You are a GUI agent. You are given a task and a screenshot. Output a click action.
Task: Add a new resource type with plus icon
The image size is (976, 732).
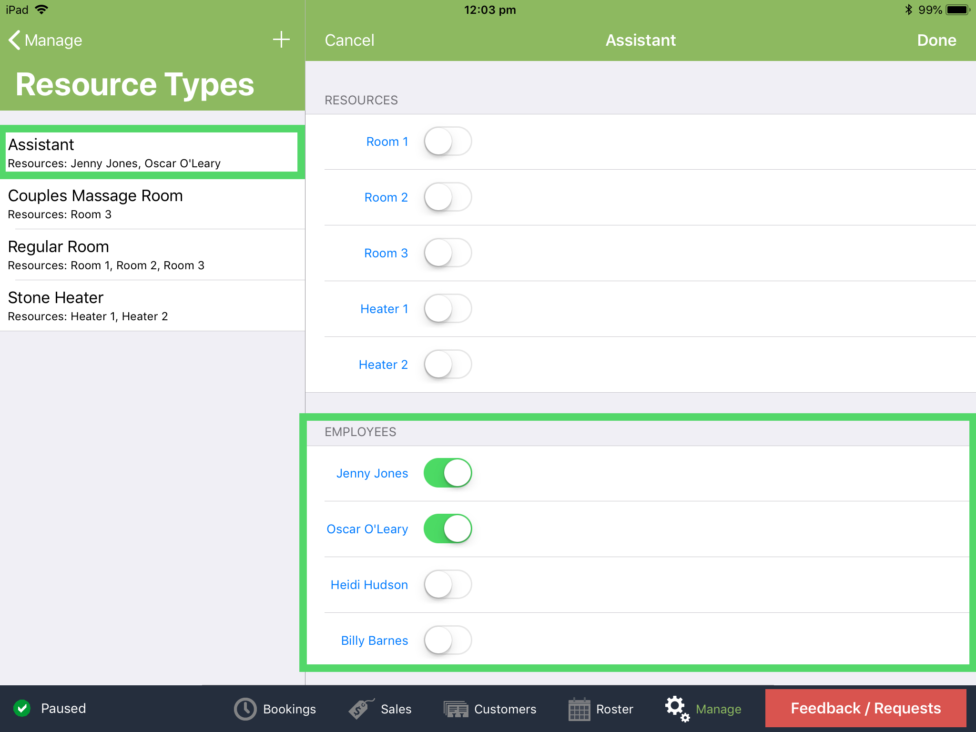[x=282, y=40]
